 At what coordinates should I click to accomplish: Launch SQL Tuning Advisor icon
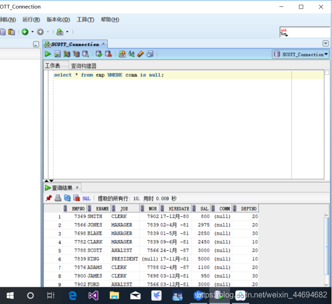pos(86,54)
